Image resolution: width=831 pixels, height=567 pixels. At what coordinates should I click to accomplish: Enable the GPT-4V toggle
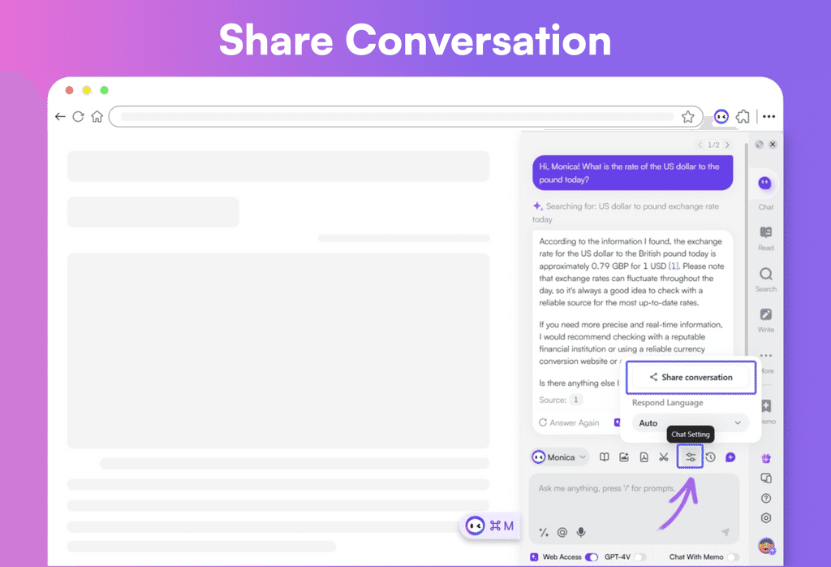tap(640, 557)
